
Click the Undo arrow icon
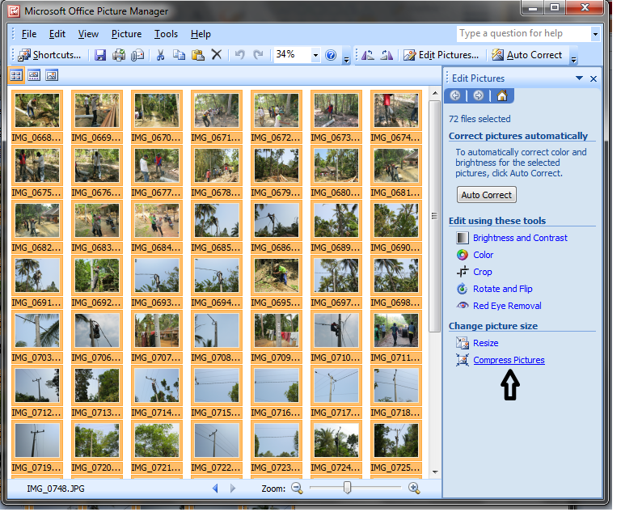click(239, 54)
